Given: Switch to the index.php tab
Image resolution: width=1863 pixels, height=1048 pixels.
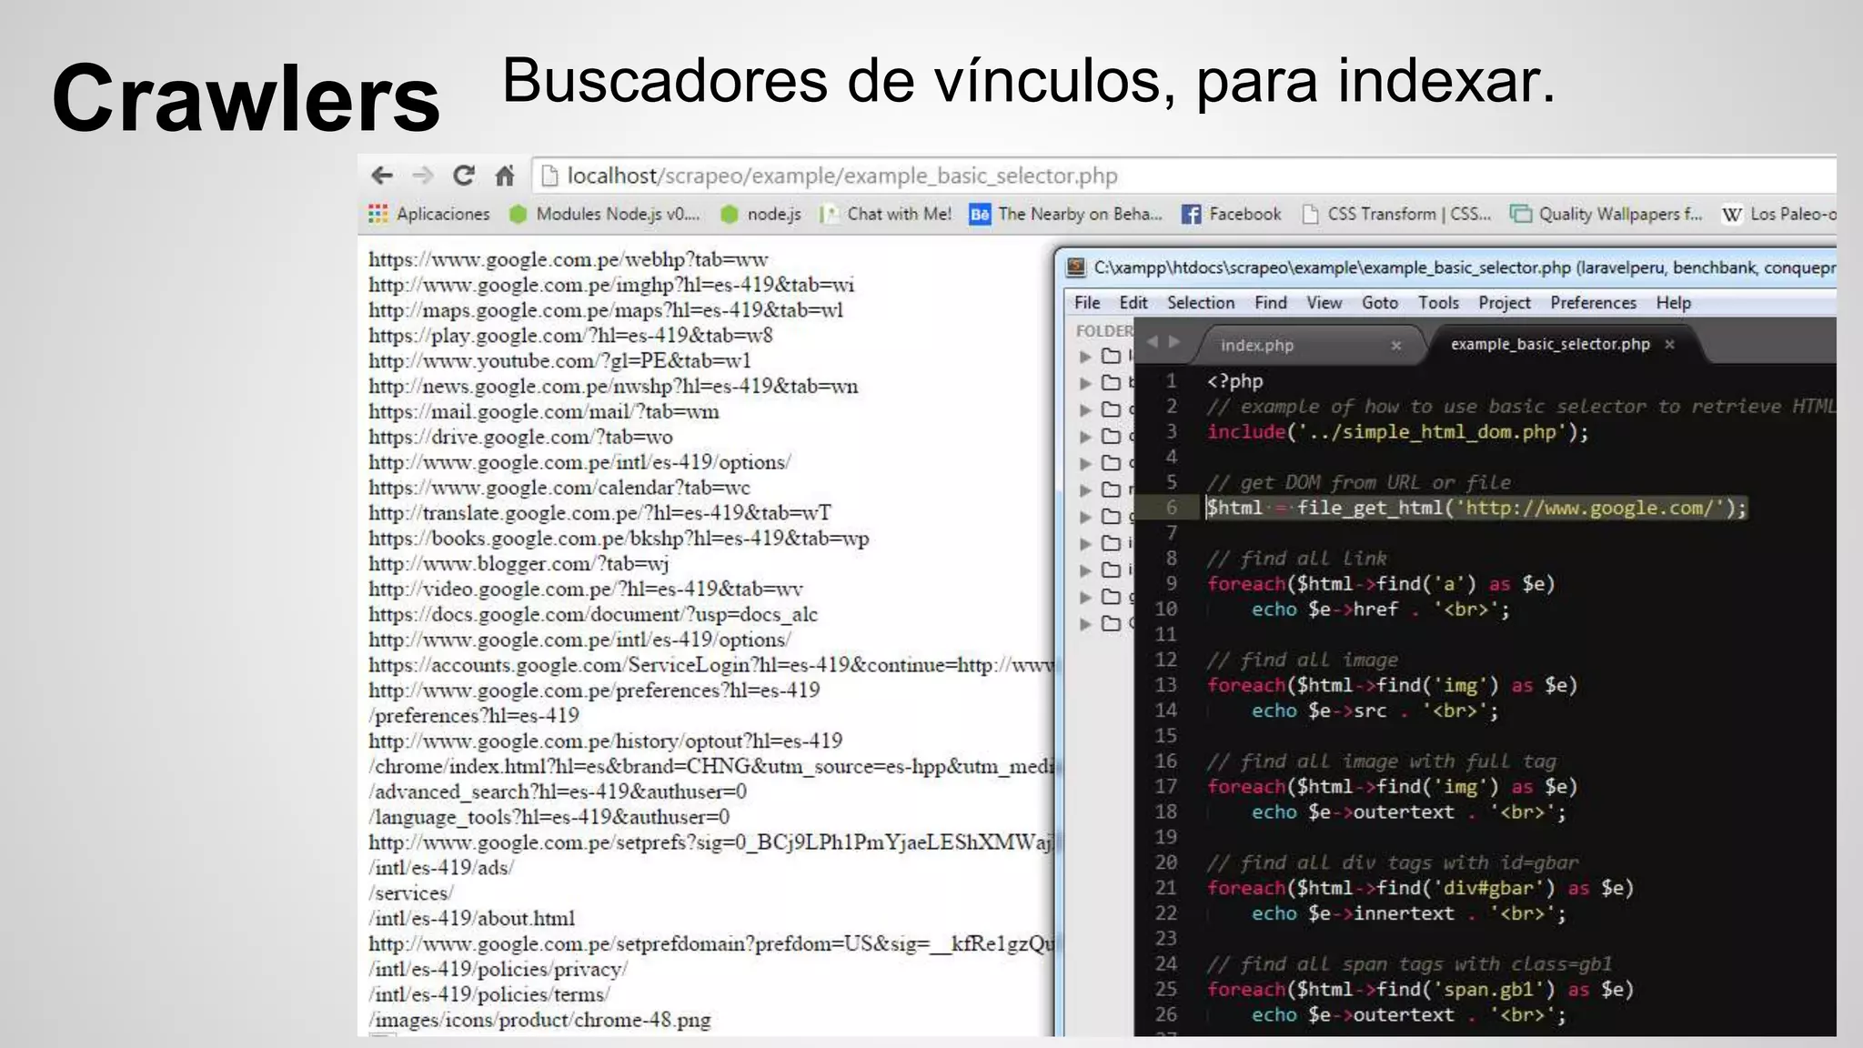Looking at the screenshot, I should pos(1256,346).
